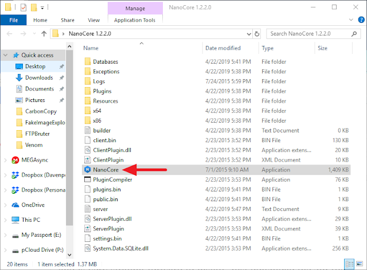Switch to details view layout

coord(349,264)
